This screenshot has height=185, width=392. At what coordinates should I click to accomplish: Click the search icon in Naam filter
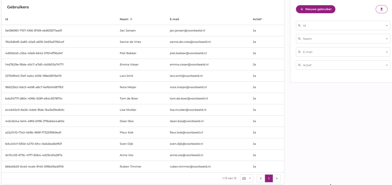(x=299, y=38)
